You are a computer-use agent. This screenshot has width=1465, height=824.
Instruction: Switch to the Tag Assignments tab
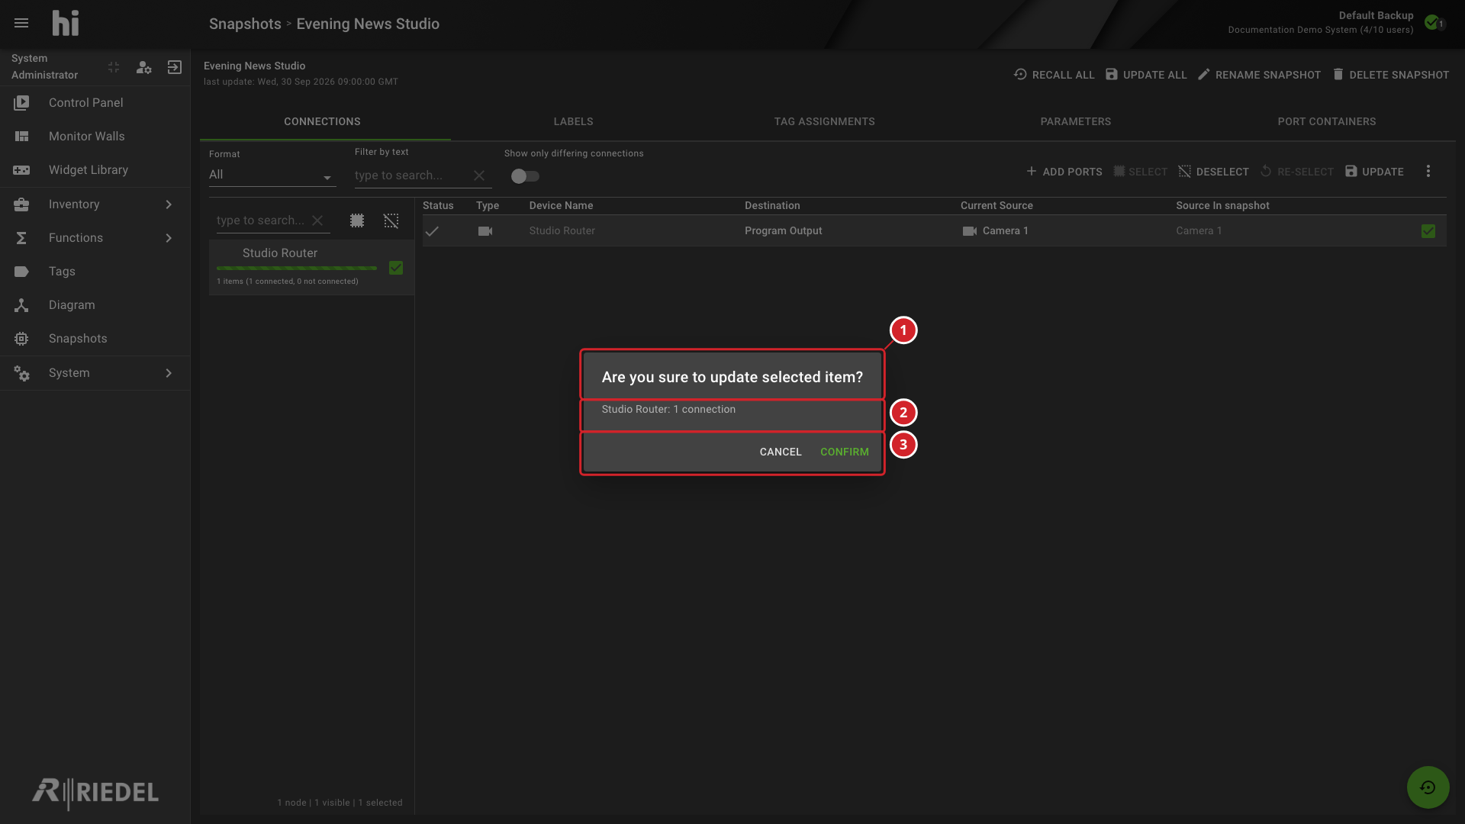tap(824, 121)
